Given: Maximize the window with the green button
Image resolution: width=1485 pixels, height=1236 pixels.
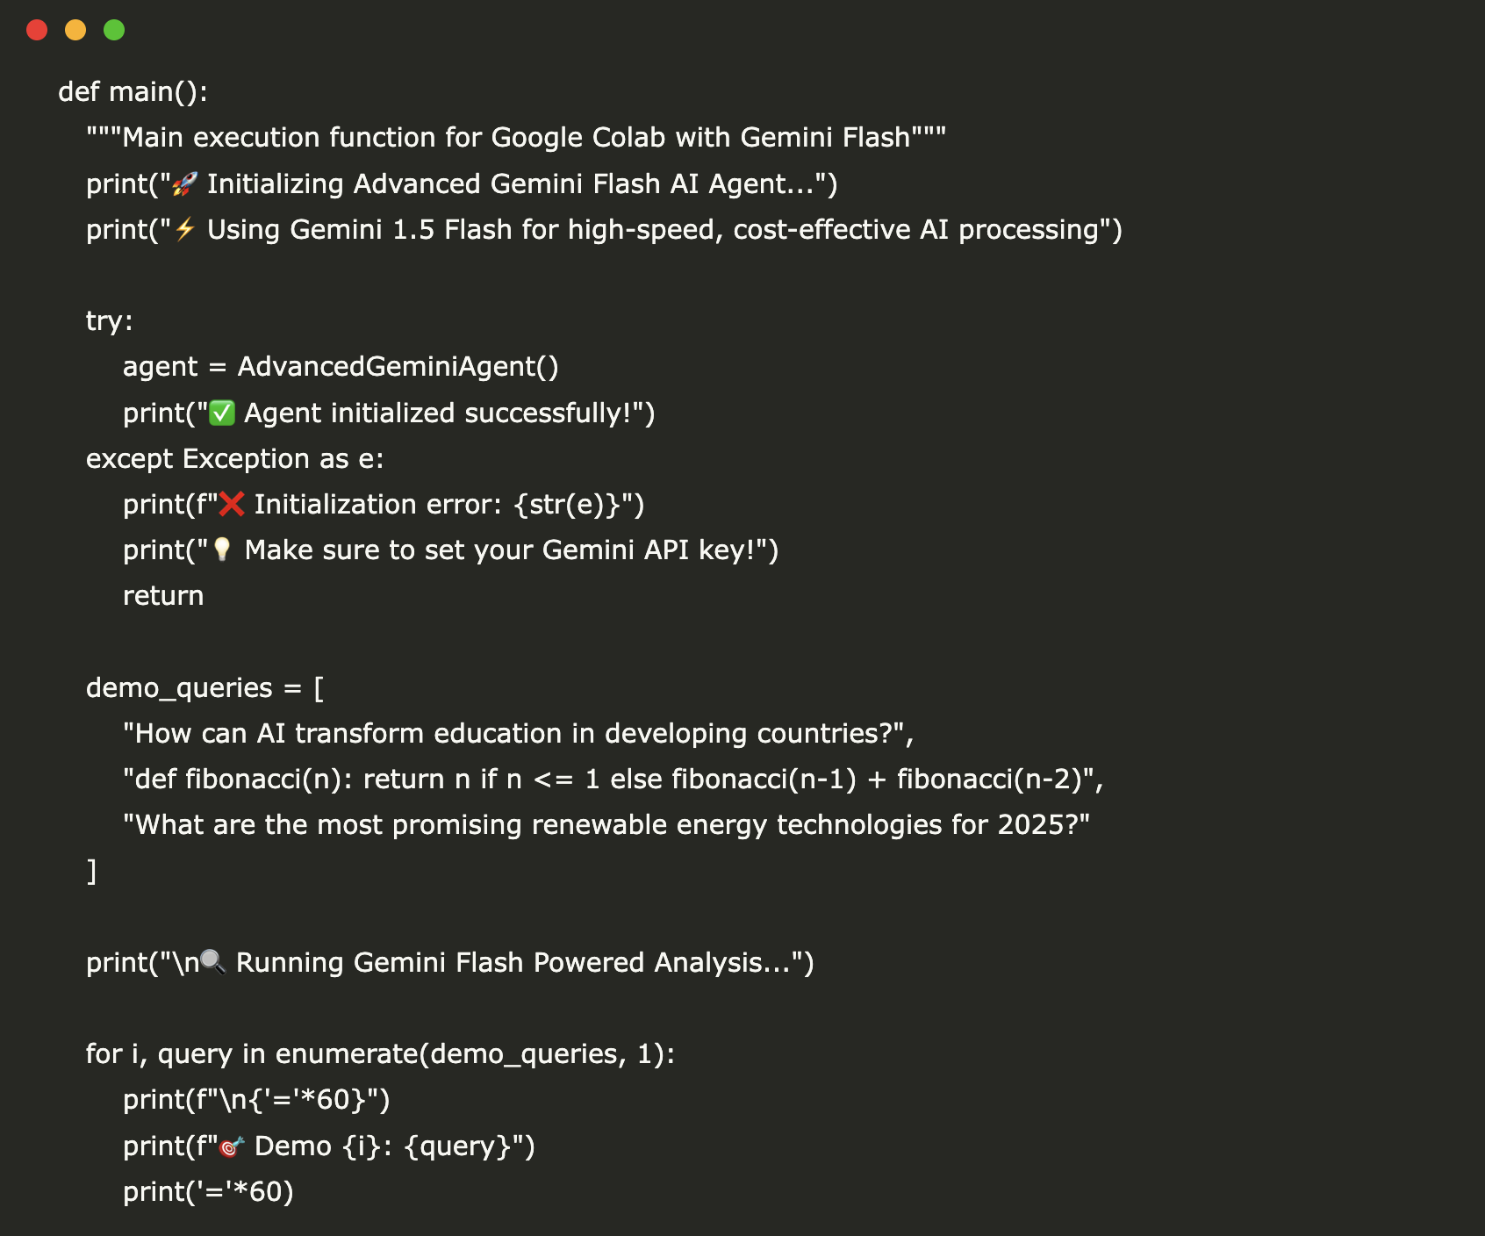Looking at the screenshot, I should click(114, 30).
